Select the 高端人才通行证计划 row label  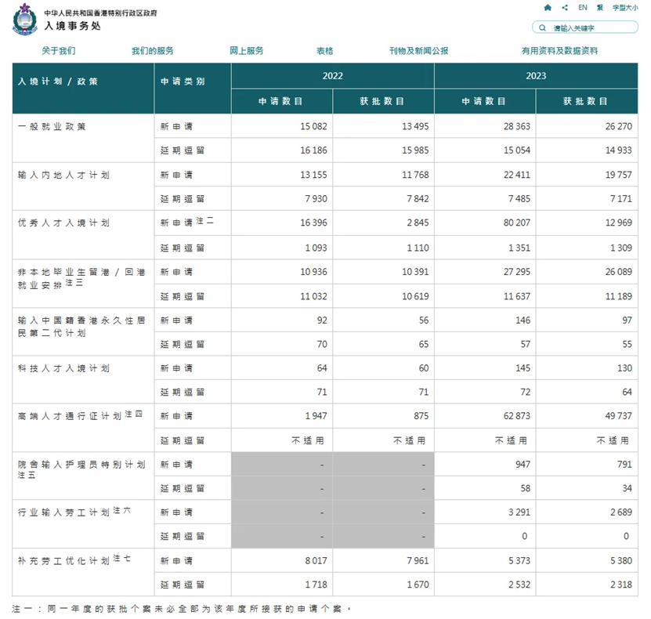[80, 415]
